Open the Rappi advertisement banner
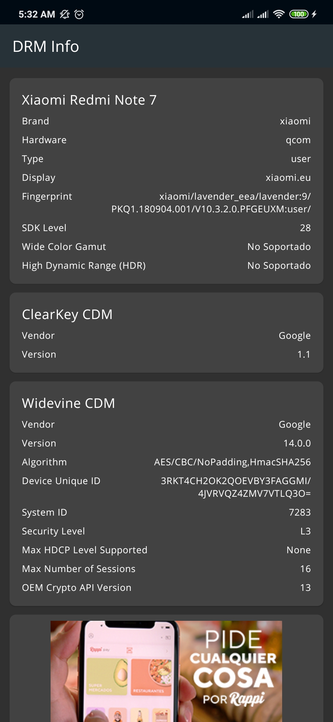The width and height of the screenshot is (333, 722). tap(166, 671)
